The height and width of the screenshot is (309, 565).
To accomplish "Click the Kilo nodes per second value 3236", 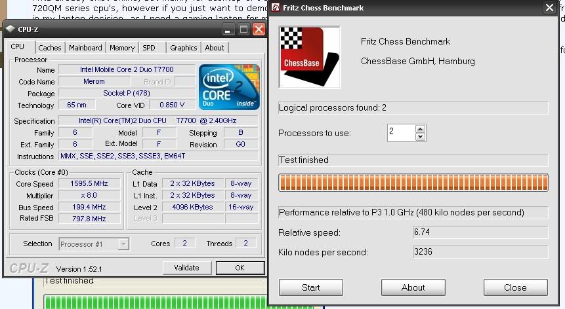I will (481, 251).
